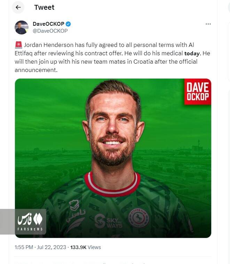This screenshot has width=230, height=264.
Task: Click the Fars News watermark logo
Action: (x=30, y=222)
